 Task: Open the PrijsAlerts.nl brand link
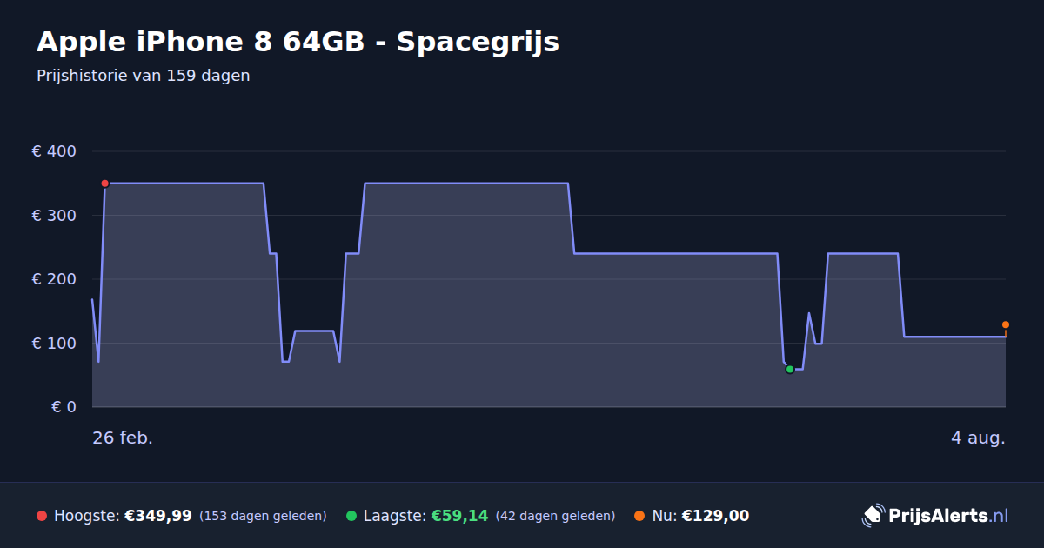pyautogui.click(x=935, y=516)
